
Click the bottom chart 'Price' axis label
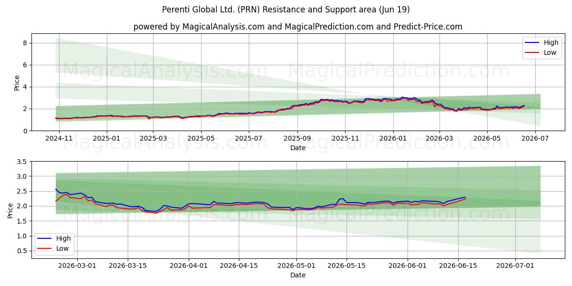(x=10, y=210)
